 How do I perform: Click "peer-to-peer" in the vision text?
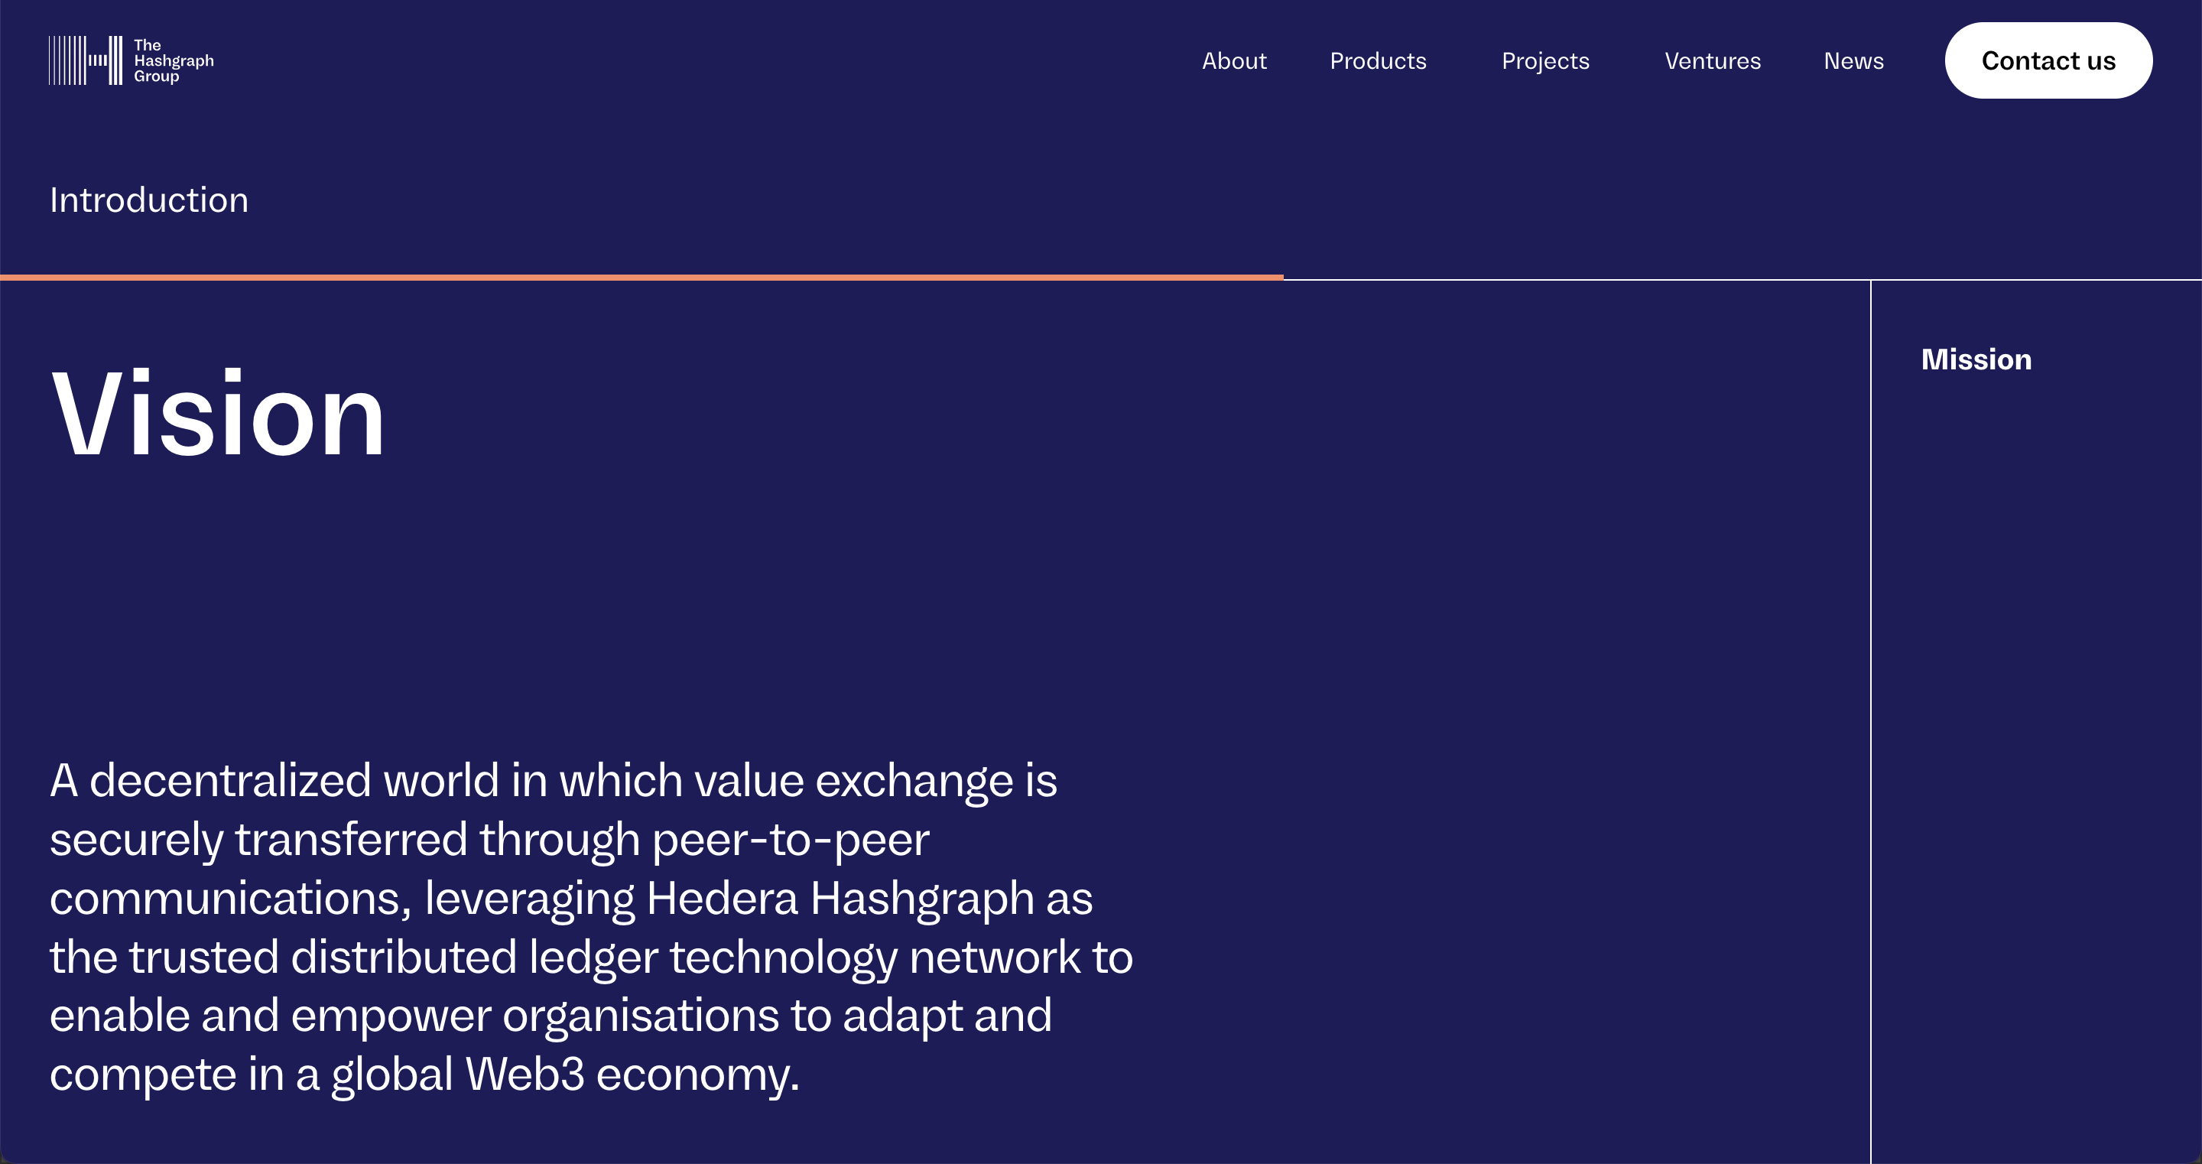point(791,839)
